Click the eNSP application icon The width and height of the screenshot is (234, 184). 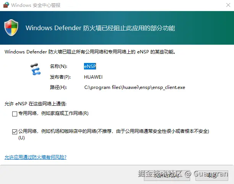pos(36,69)
